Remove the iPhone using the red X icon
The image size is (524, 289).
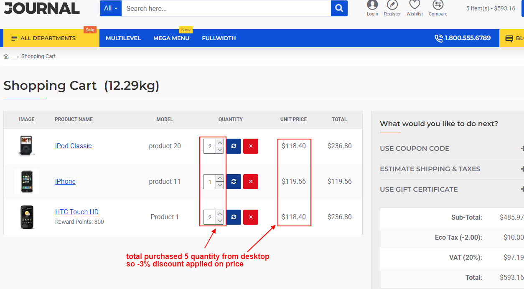pos(250,182)
